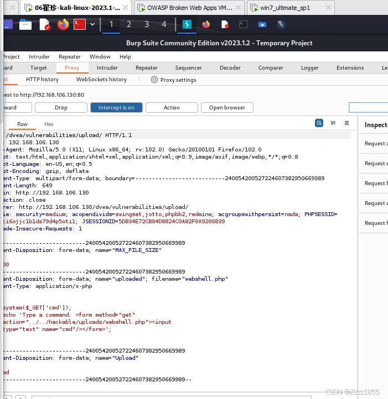
Task: Launch the text editor from Kali panel
Action: tap(45, 25)
